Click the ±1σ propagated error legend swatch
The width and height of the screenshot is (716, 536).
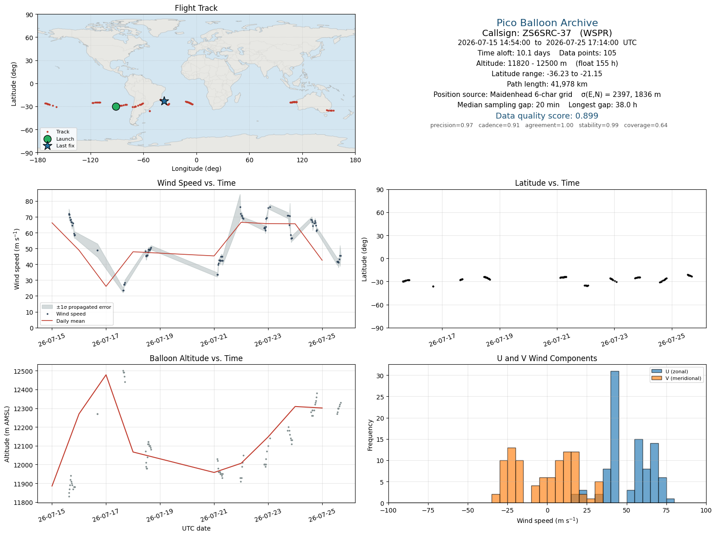pos(47,307)
